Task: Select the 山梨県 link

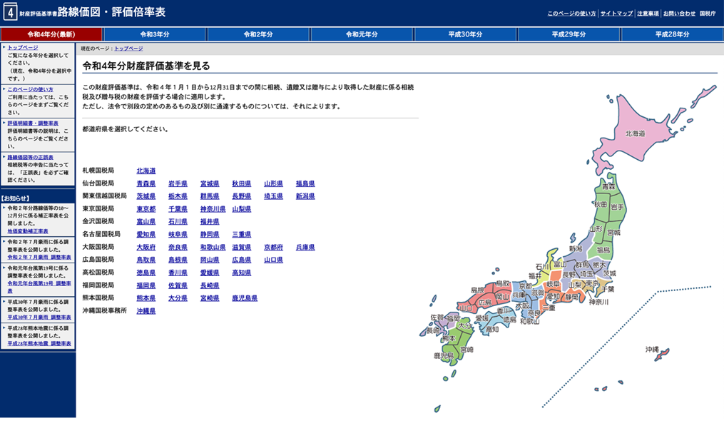Action: pyautogui.click(x=242, y=209)
